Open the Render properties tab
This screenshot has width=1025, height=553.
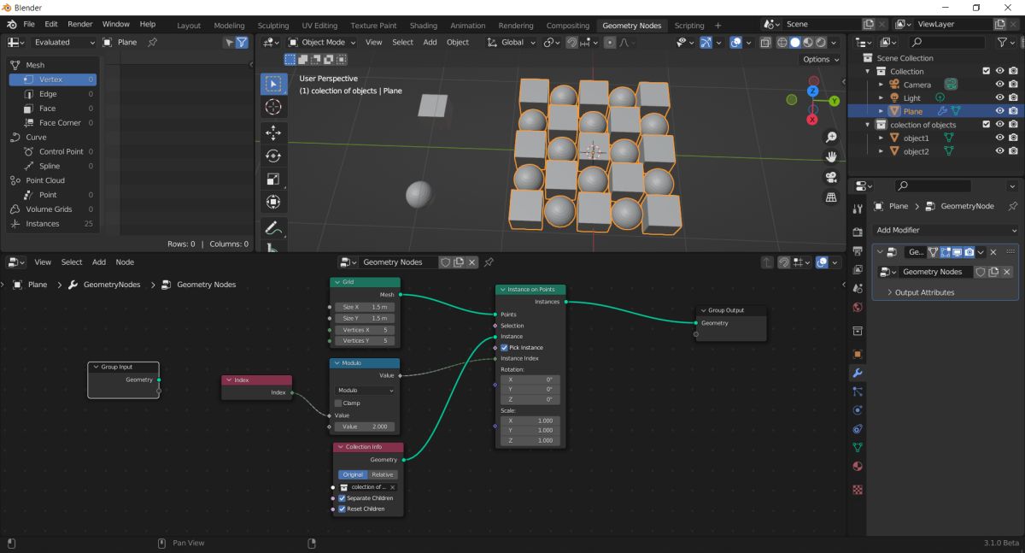(x=858, y=231)
